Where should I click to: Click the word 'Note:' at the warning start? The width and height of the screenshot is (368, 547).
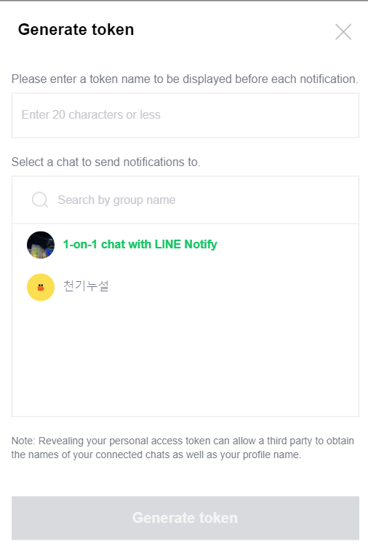[23, 441]
